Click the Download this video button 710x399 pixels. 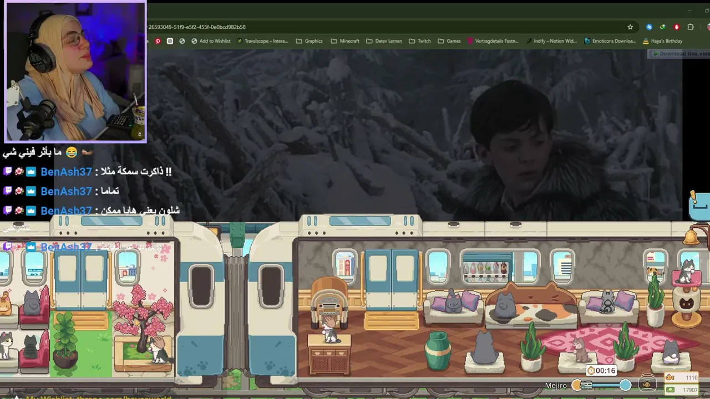679,53
